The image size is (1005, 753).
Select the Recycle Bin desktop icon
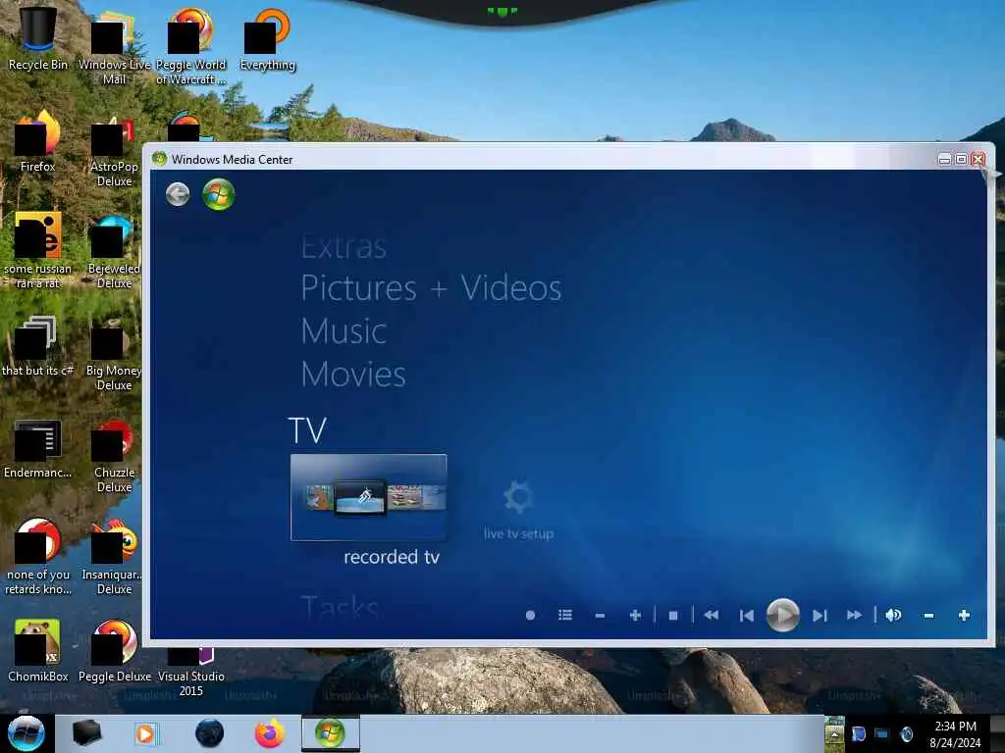pos(38,38)
